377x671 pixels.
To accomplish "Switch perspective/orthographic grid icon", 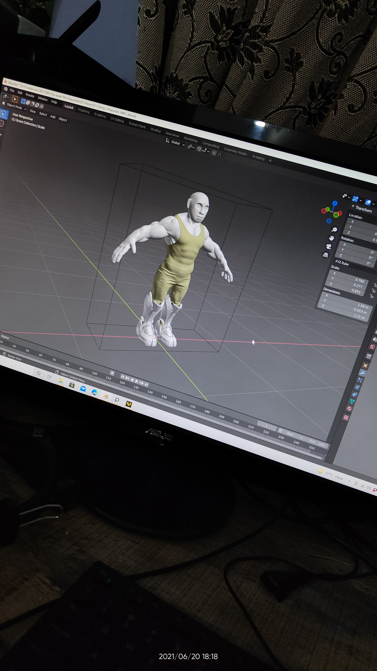I will [x=326, y=255].
